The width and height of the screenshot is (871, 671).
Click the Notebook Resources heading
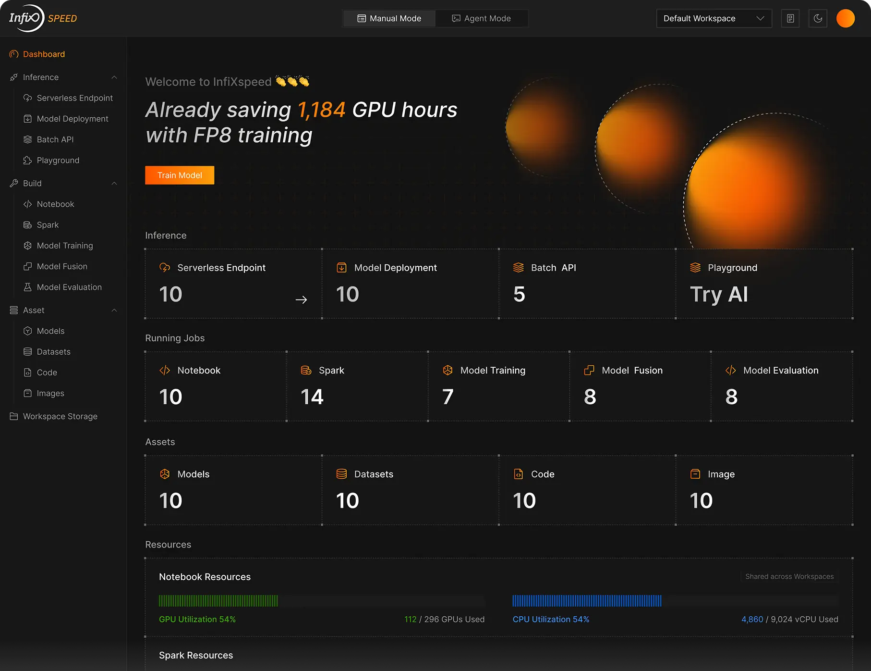[x=205, y=577]
